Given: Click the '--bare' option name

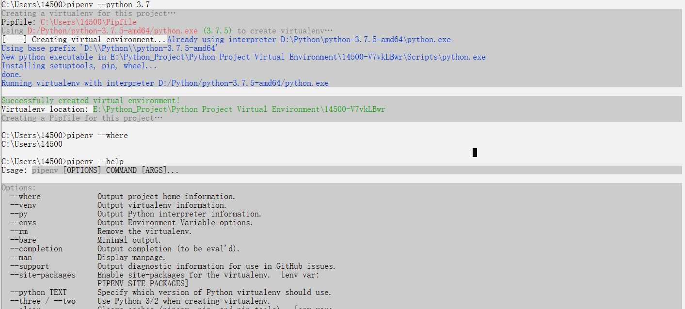Looking at the screenshot, I should coord(23,240).
